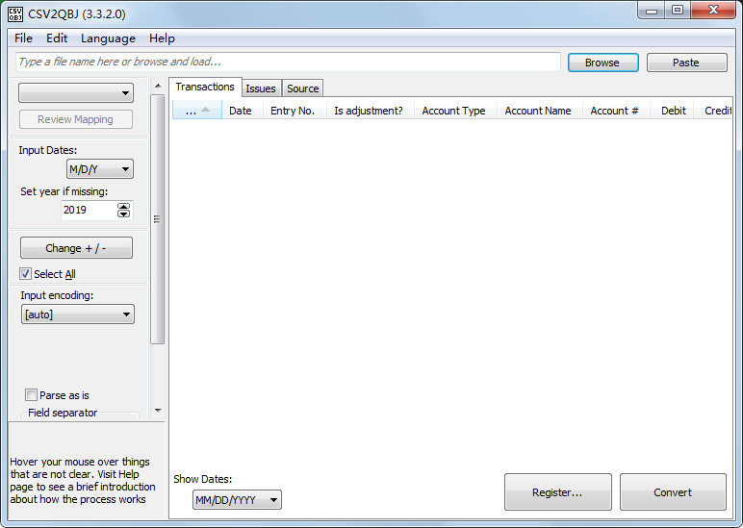Image resolution: width=743 pixels, height=528 pixels.
Task: Click the Register... button
Action: [557, 492]
